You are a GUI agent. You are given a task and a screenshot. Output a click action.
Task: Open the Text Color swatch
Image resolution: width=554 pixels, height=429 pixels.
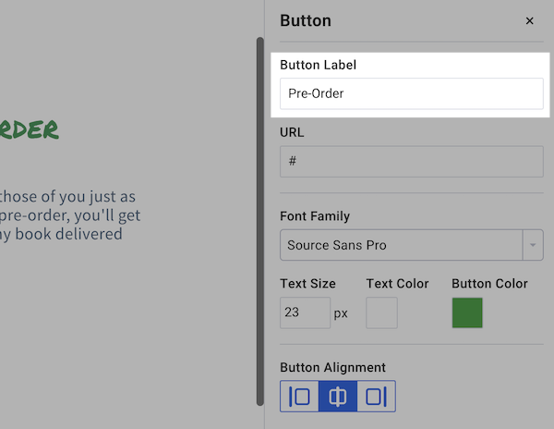(381, 313)
